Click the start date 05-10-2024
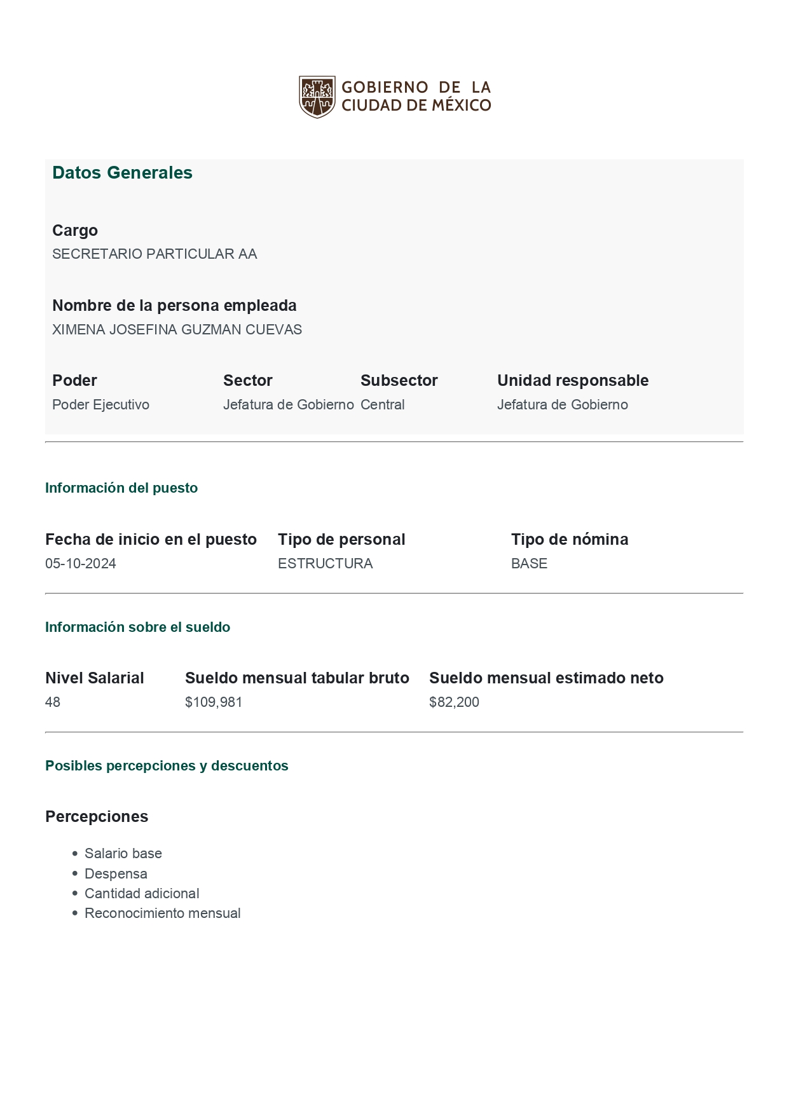The image size is (789, 1115). pyautogui.click(x=81, y=564)
